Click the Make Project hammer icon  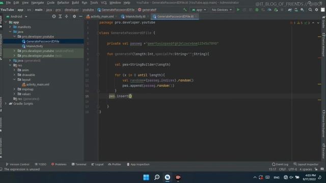[185, 10]
